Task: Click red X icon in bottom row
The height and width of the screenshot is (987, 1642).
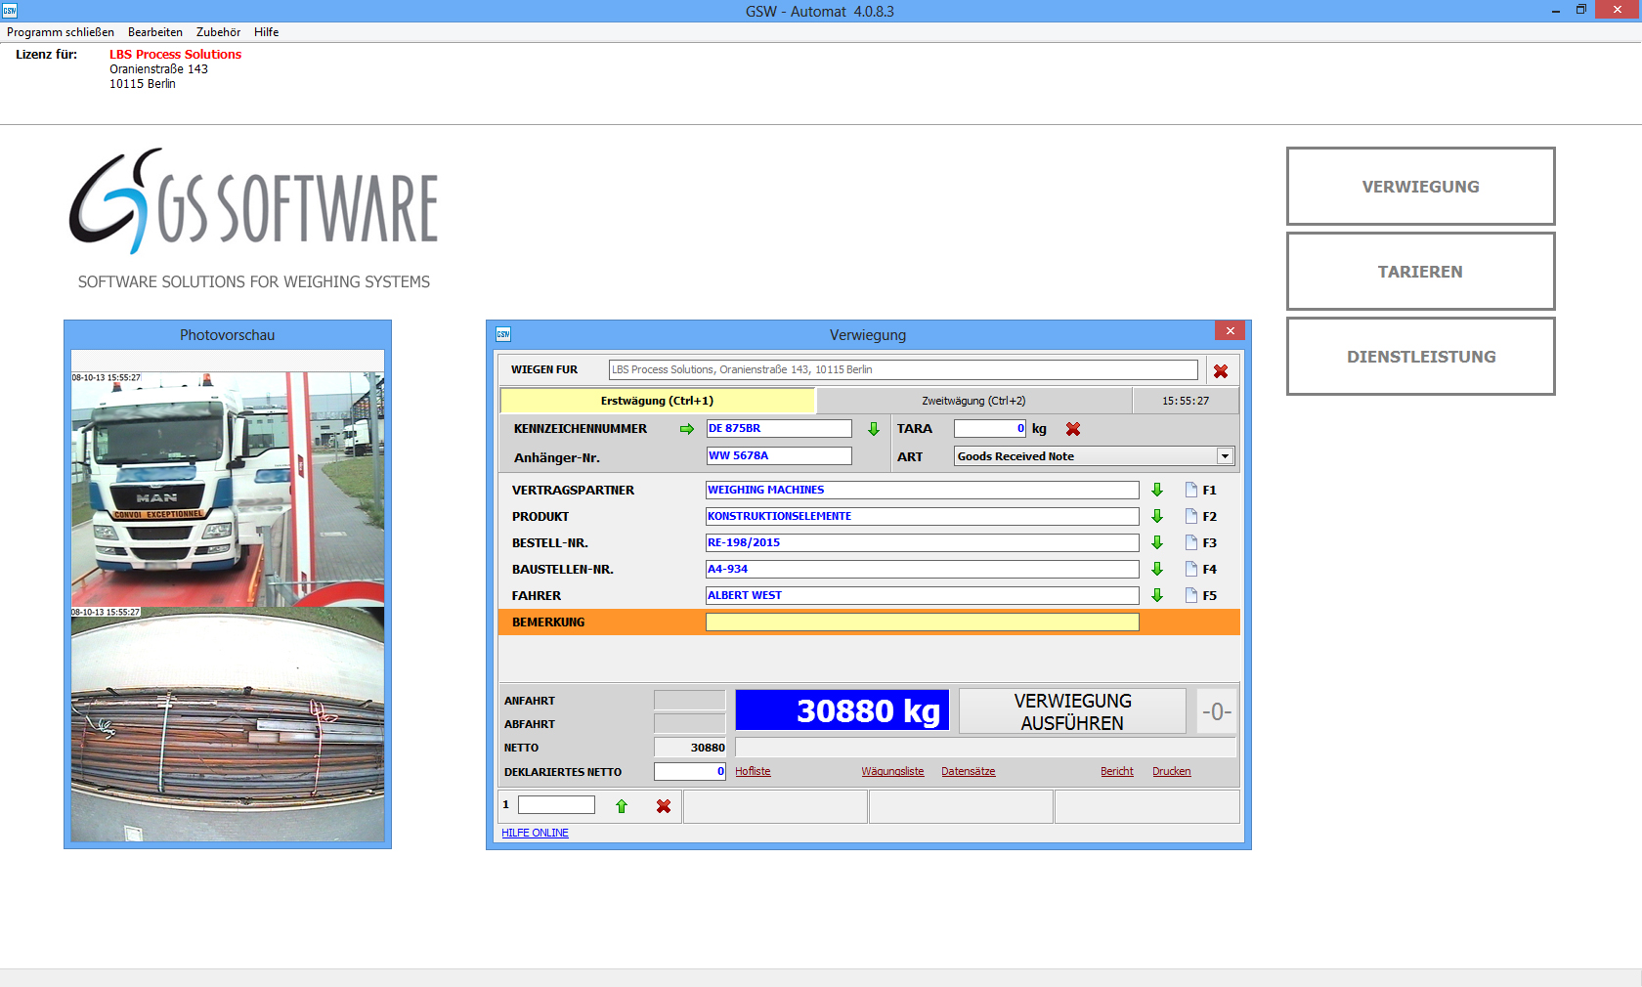Action: click(664, 806)
